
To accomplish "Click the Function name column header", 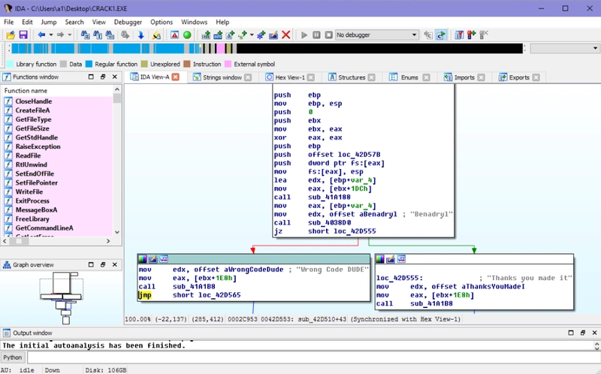I will [x=26, y=91].
